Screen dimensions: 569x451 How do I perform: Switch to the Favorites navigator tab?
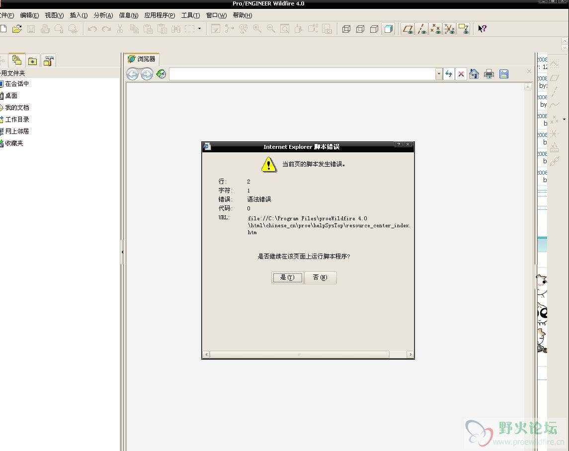click(x=33, y=61)
